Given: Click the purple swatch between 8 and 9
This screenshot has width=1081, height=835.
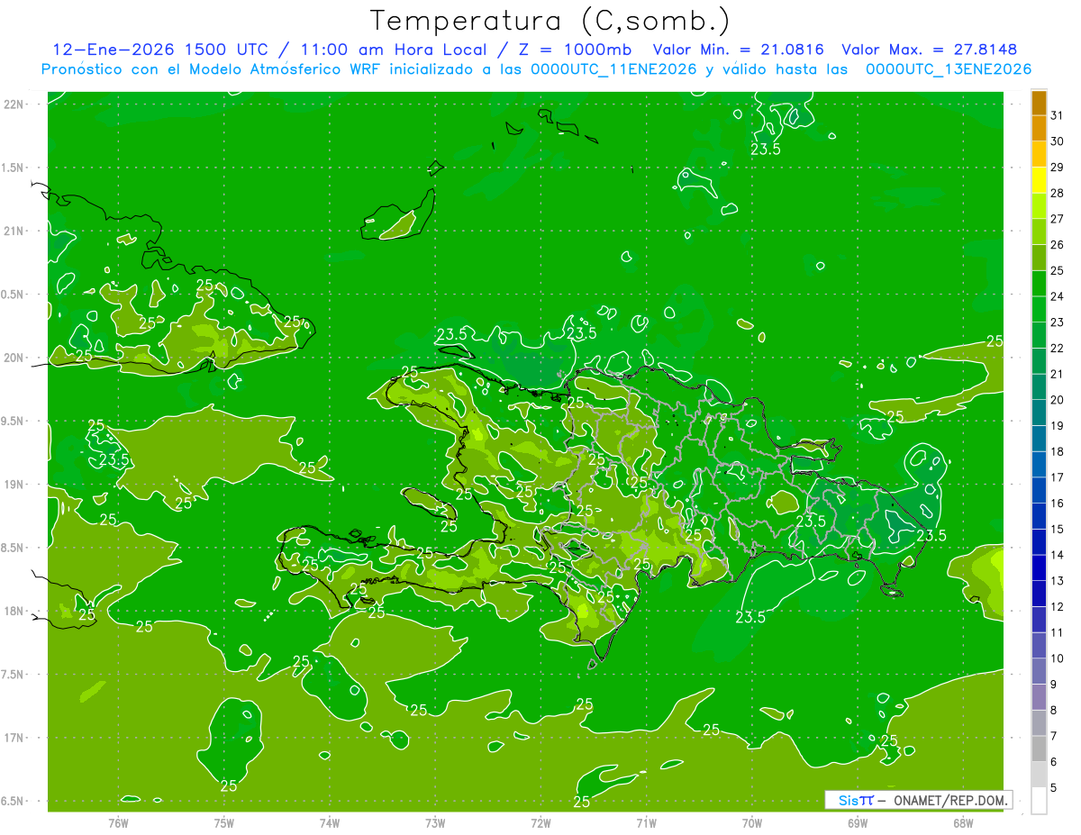Looking at the screenshot, I should pyautogui.click(x=1039, y=697).
